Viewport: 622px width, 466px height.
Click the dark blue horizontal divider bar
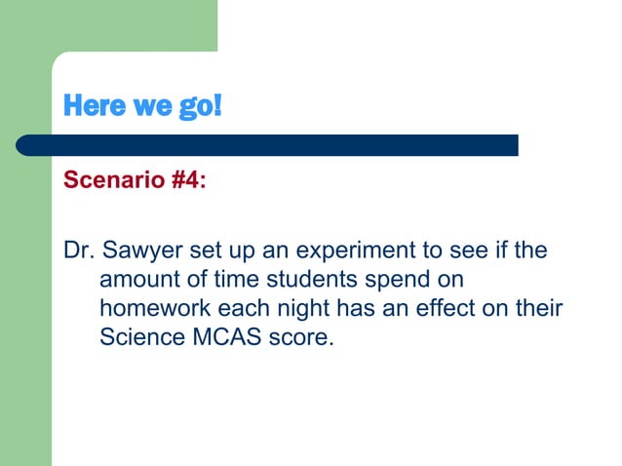click(267, 145)
